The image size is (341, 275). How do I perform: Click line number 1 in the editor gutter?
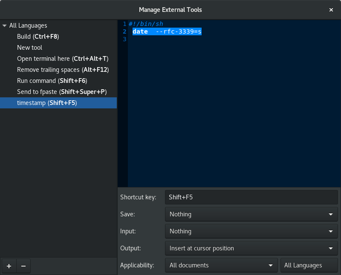click(x=124, y=24)
